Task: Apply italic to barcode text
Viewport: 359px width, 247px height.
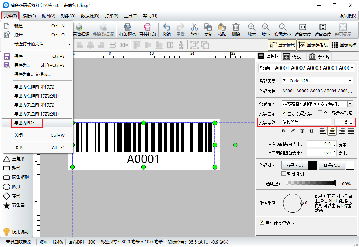Action: pos(292,131)
